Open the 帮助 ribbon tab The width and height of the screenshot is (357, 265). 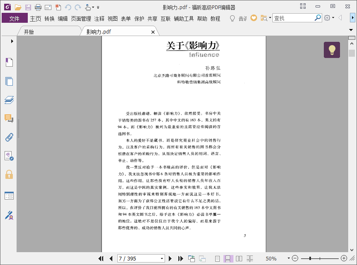click(202, 19)
